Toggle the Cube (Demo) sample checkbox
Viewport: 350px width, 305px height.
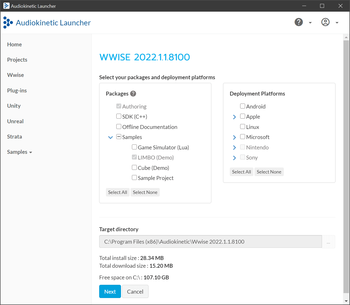[x=134, y=168]
